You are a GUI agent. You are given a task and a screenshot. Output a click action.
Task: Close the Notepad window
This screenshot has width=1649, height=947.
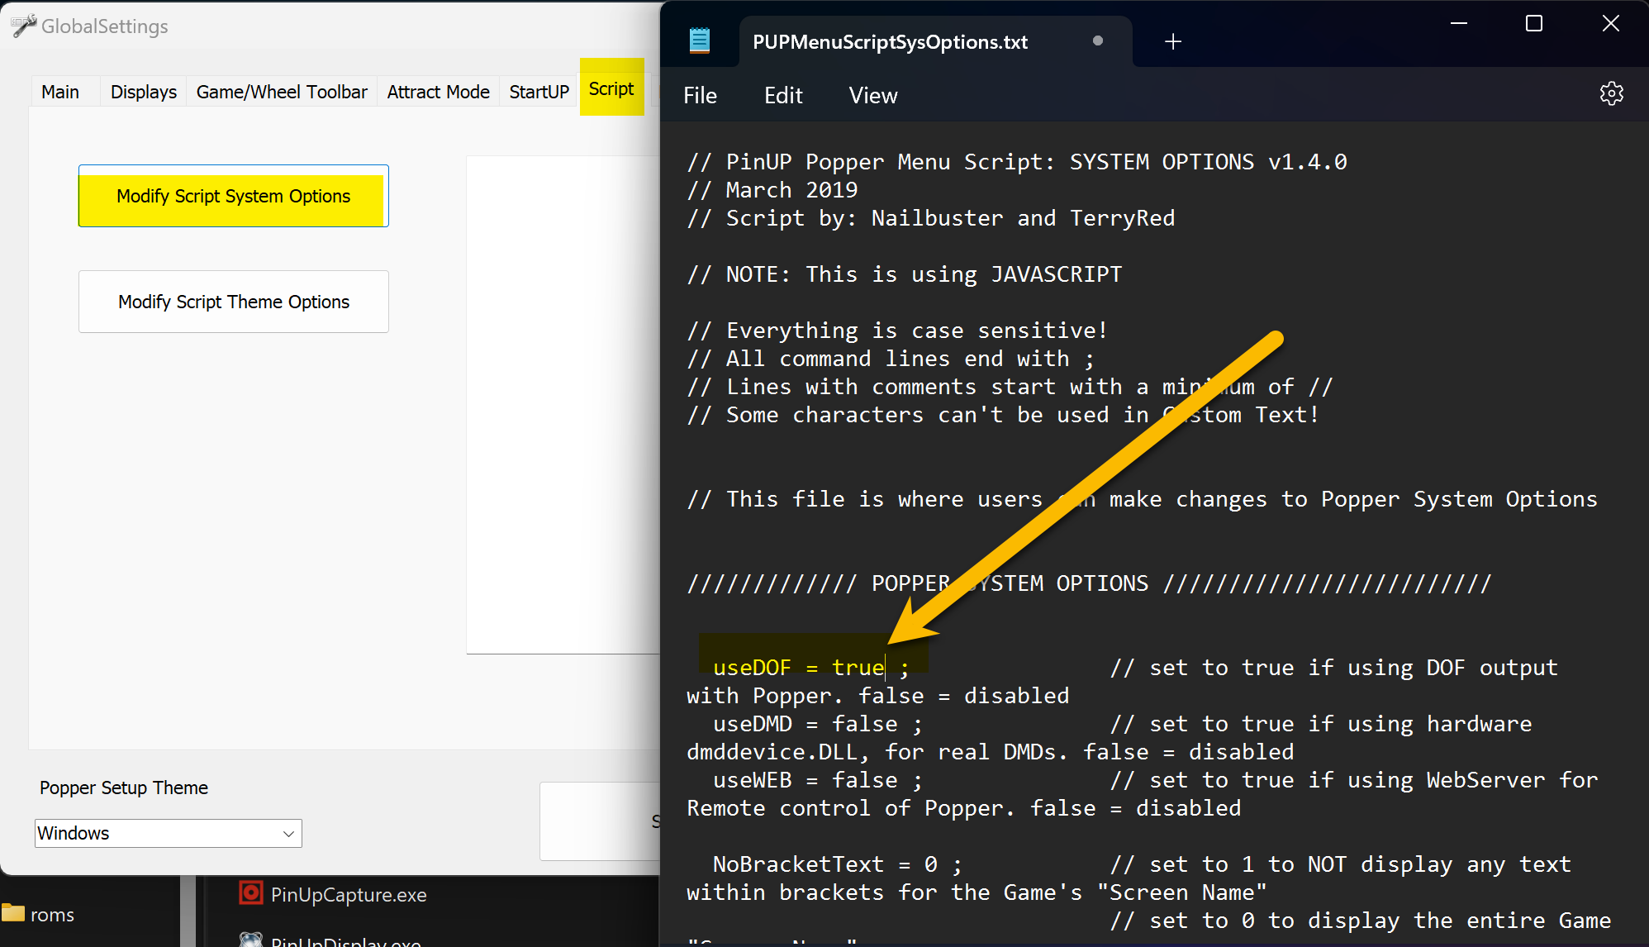click(x=1610, y=23)
